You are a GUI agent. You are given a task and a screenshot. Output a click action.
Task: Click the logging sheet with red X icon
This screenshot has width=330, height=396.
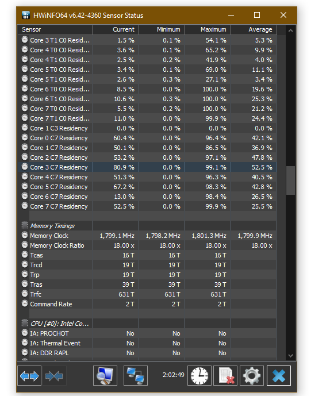click(x=225, y=376)
